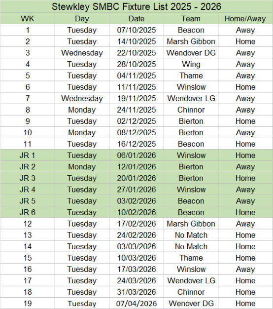The width and height of the screenshot is (273, 309).
Task: Click the Wednesday cell in week 7
Action: [82, 98]
